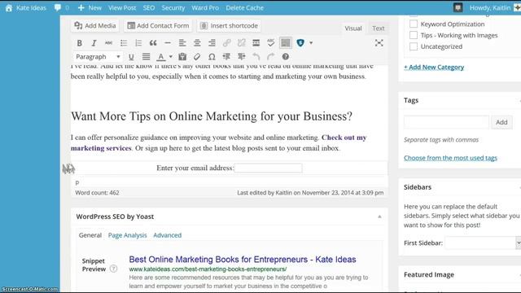Insert or edit link
The height and width of the screenshot is (293, 521).
coord(226,43)
